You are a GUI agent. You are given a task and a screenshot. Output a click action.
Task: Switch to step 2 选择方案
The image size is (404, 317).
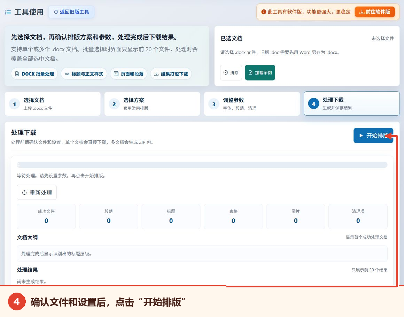[x=152, y=104]
